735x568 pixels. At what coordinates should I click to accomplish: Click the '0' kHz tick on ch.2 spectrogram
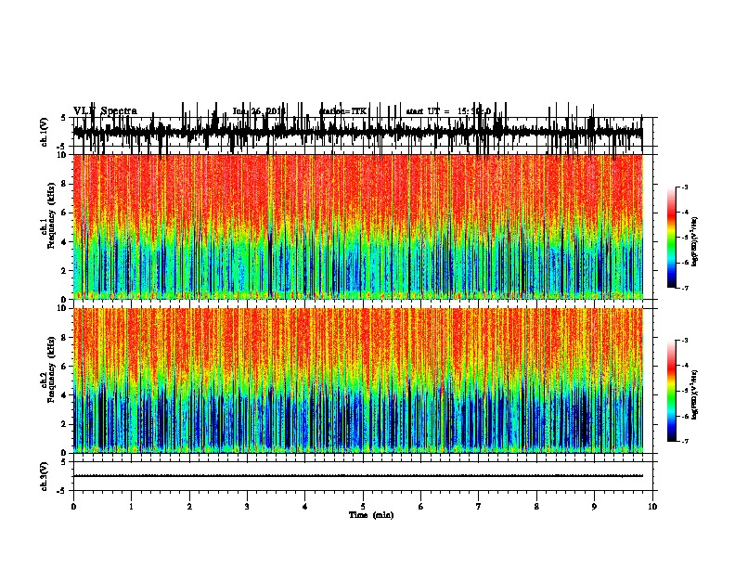point(64,453)
